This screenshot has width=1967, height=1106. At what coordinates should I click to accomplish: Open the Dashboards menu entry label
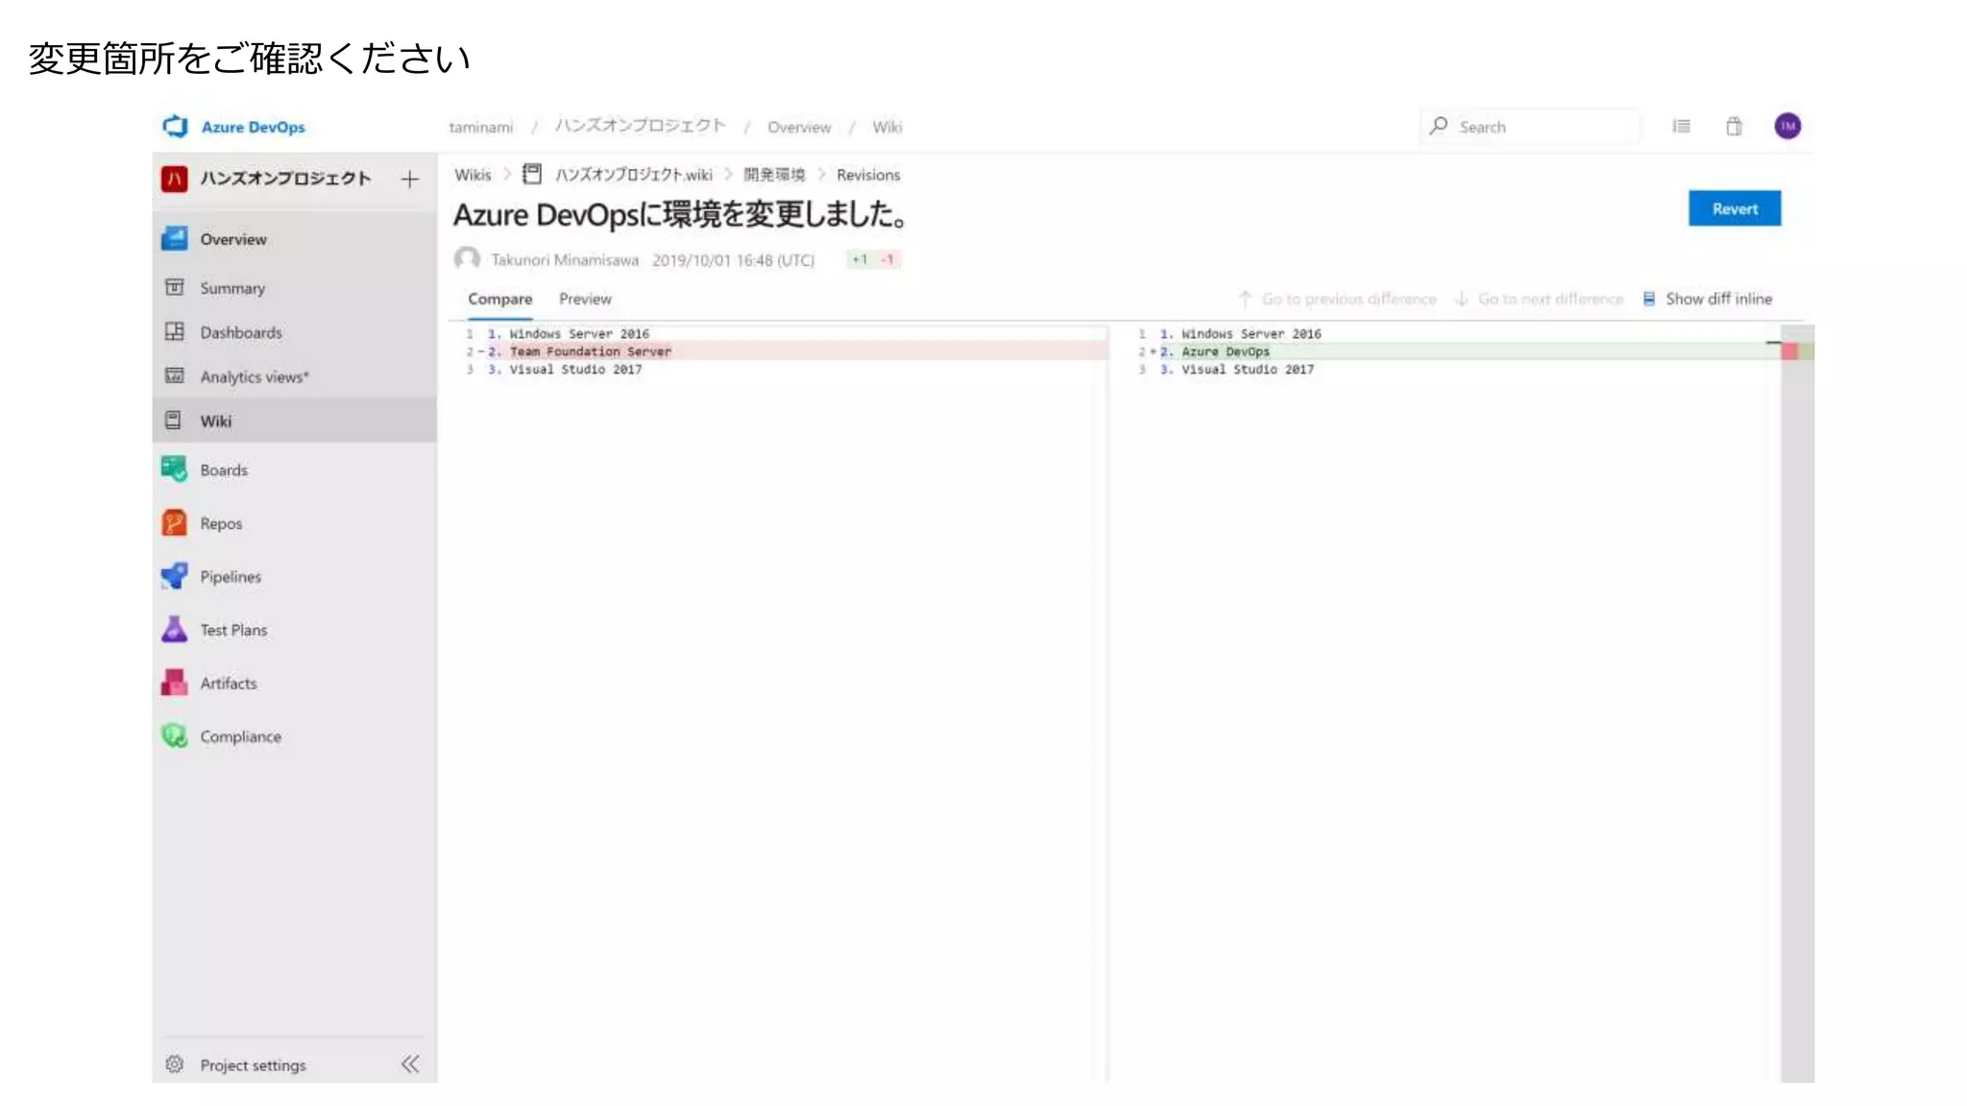coord(241,332)
